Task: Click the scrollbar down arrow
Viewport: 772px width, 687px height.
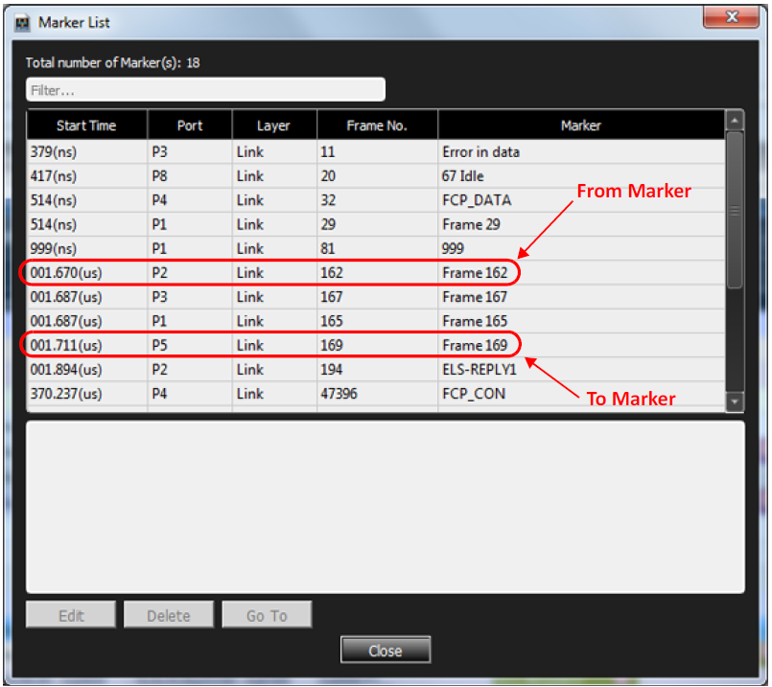Action: coord(734,401)
